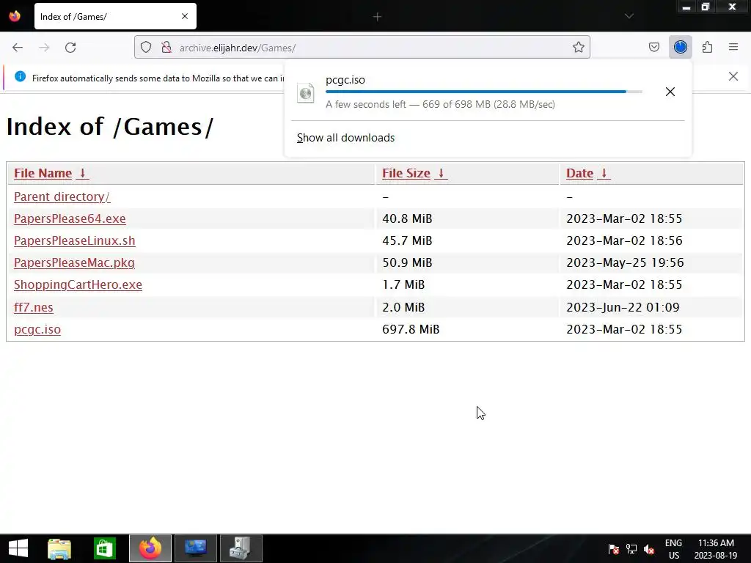Open a new tab with the plus button

coord(378,17)
